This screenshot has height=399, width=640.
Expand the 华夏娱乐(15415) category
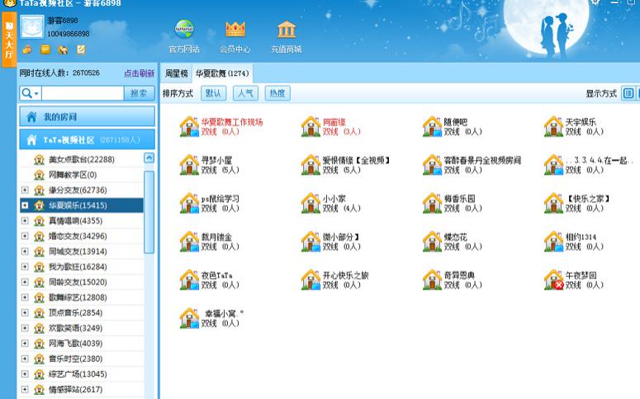pos(25,205)
